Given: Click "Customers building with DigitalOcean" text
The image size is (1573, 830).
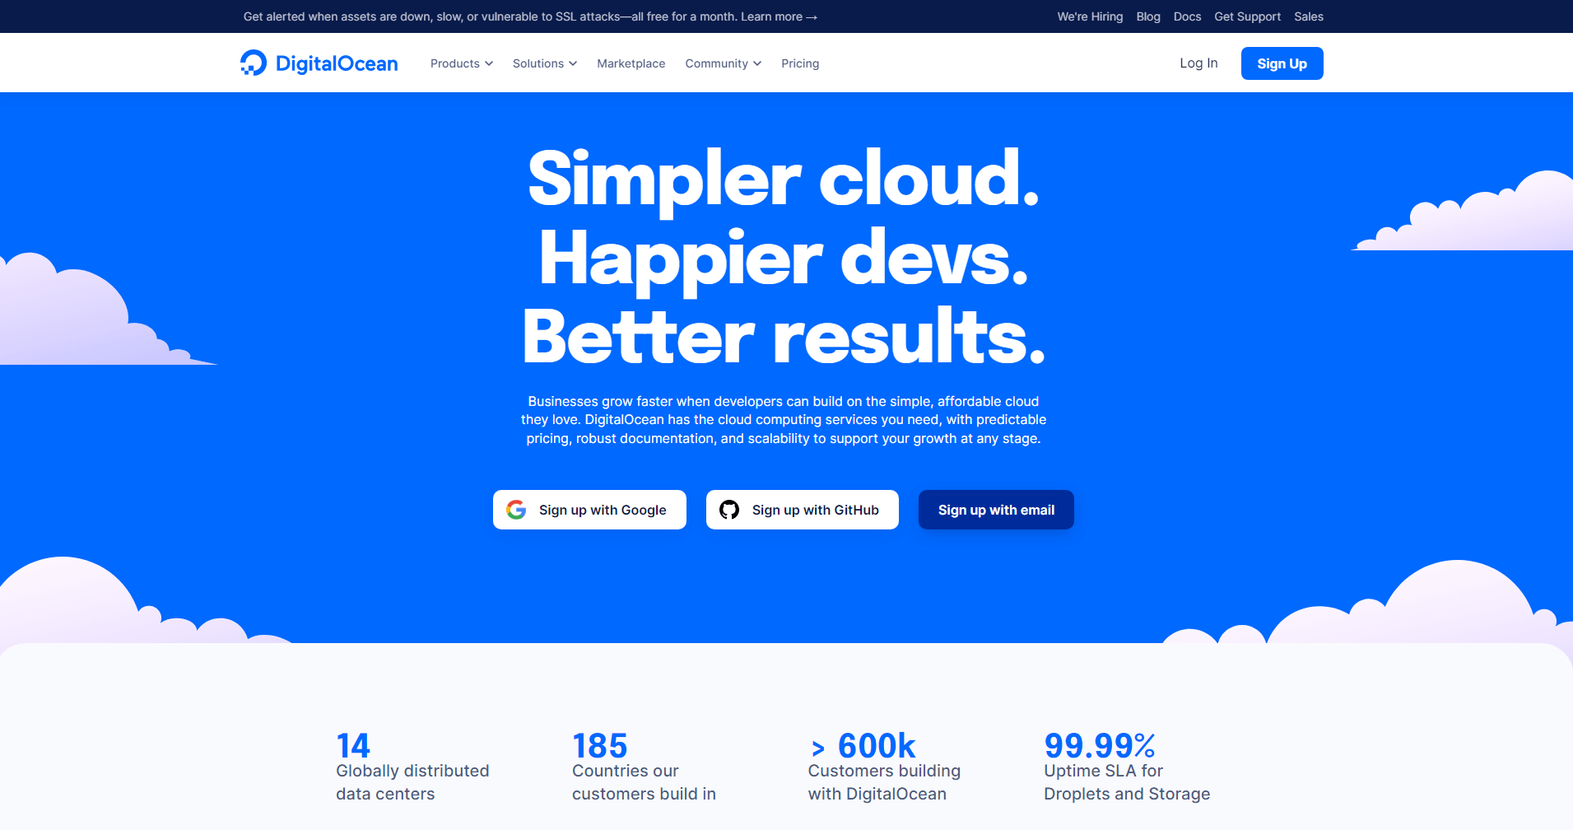Looking at the screenshot, I should point(884,782).
